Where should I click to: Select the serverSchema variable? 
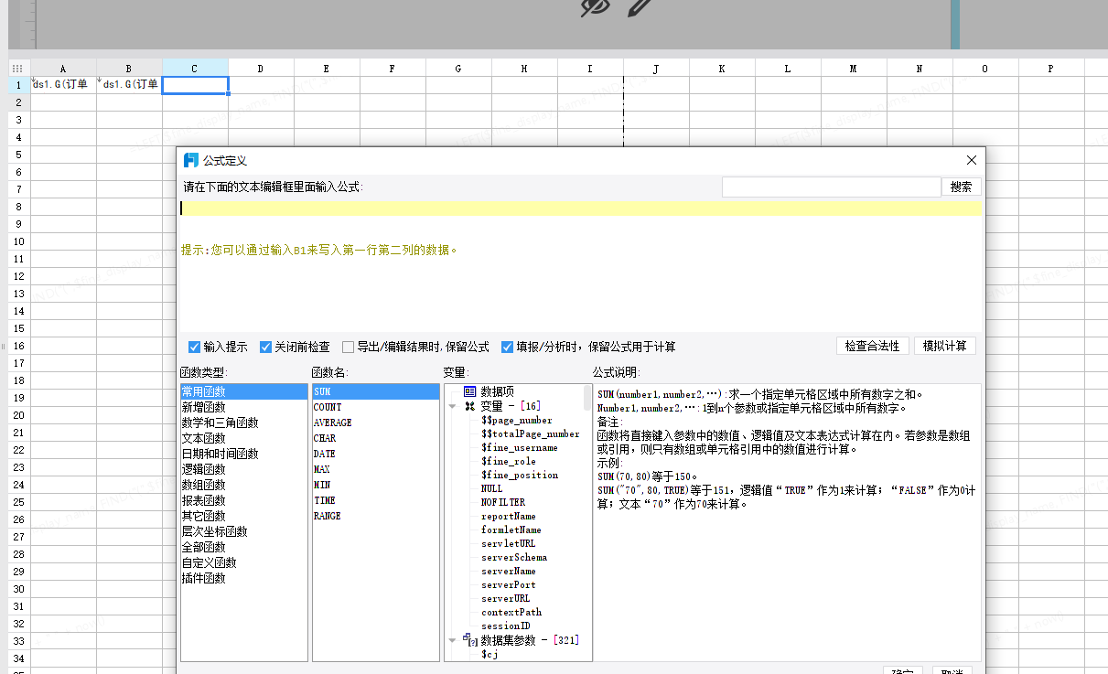coord(514,557)
